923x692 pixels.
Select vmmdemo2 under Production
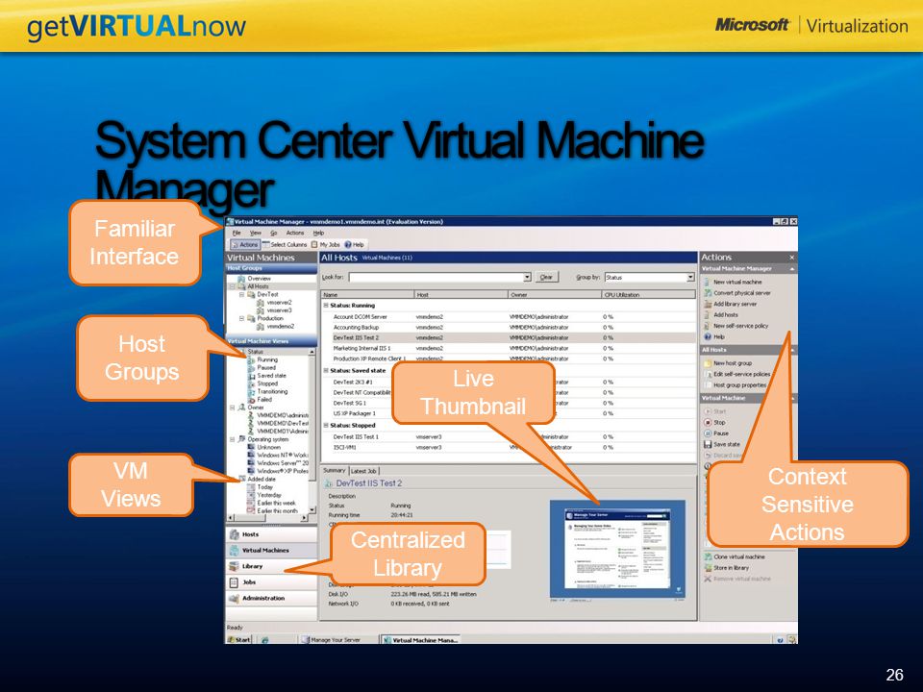pos(280,327)
